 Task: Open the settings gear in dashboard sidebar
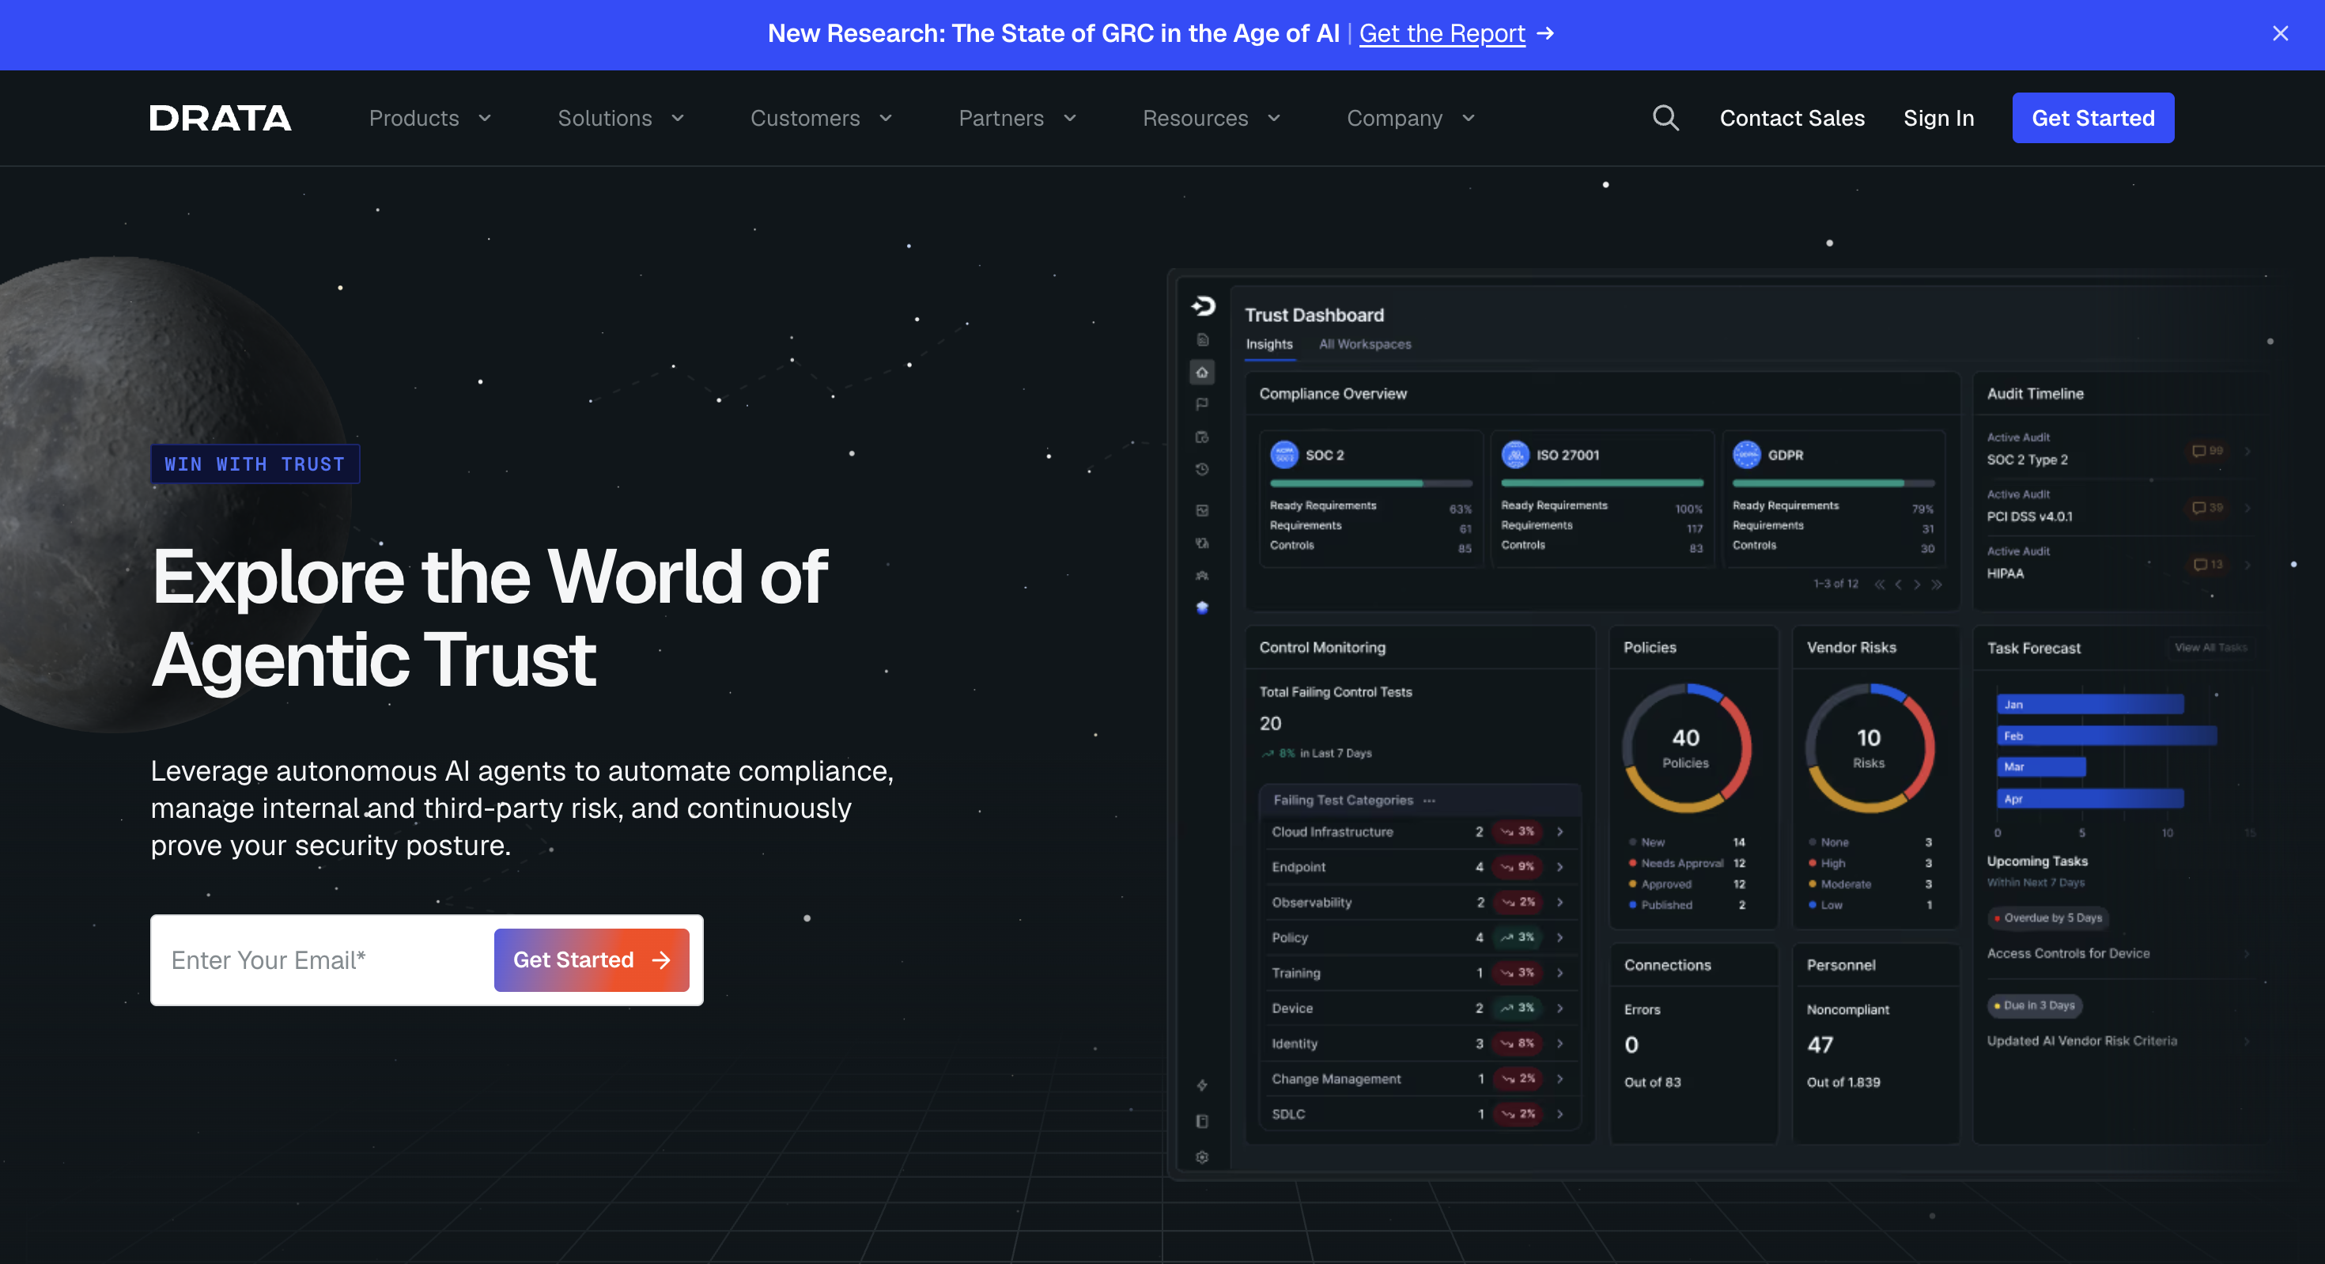[x=1202, y=1157]
